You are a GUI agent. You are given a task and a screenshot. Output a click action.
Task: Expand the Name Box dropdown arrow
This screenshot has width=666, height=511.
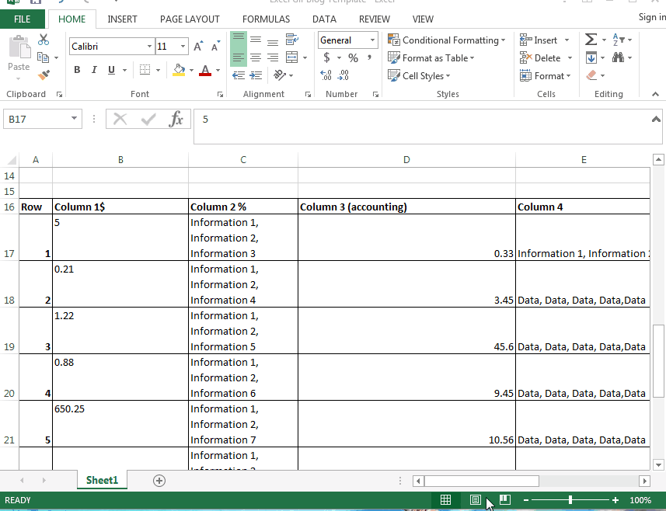[74, 118]
